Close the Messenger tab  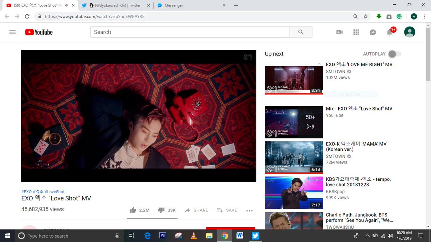coord(224,5)
